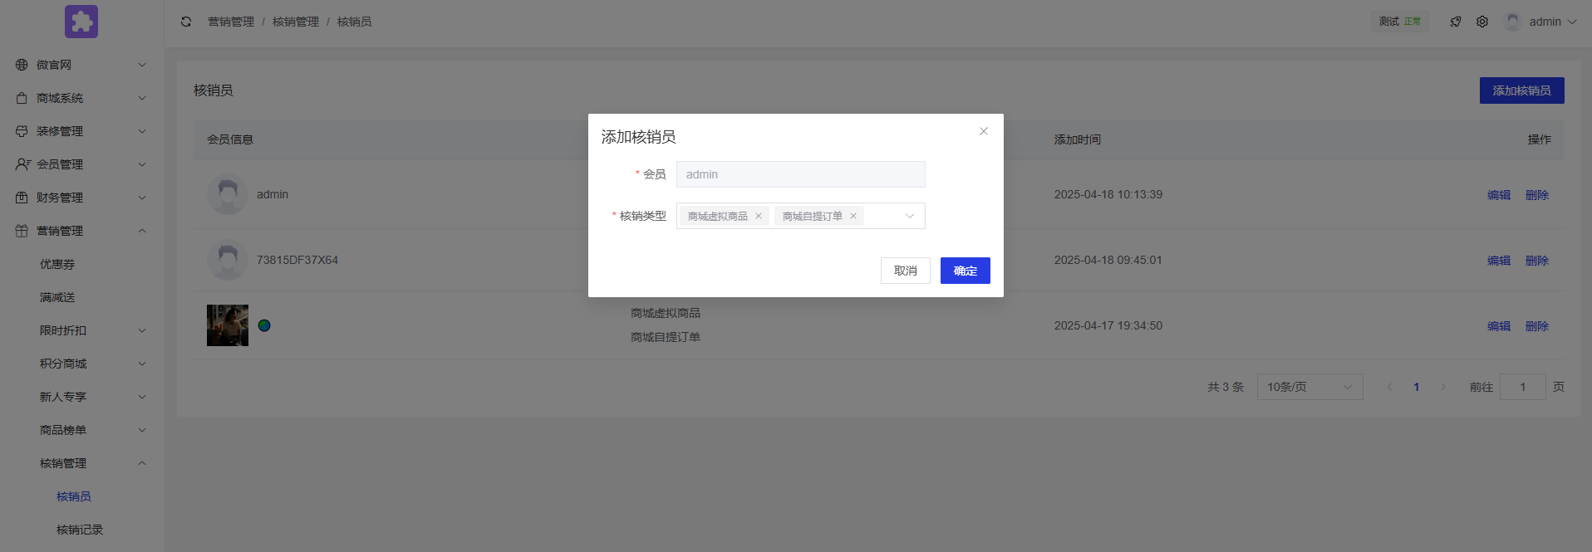The image size is (1592, 552).
Task: Open the settings gear icon
Action: click(1482, 22)
